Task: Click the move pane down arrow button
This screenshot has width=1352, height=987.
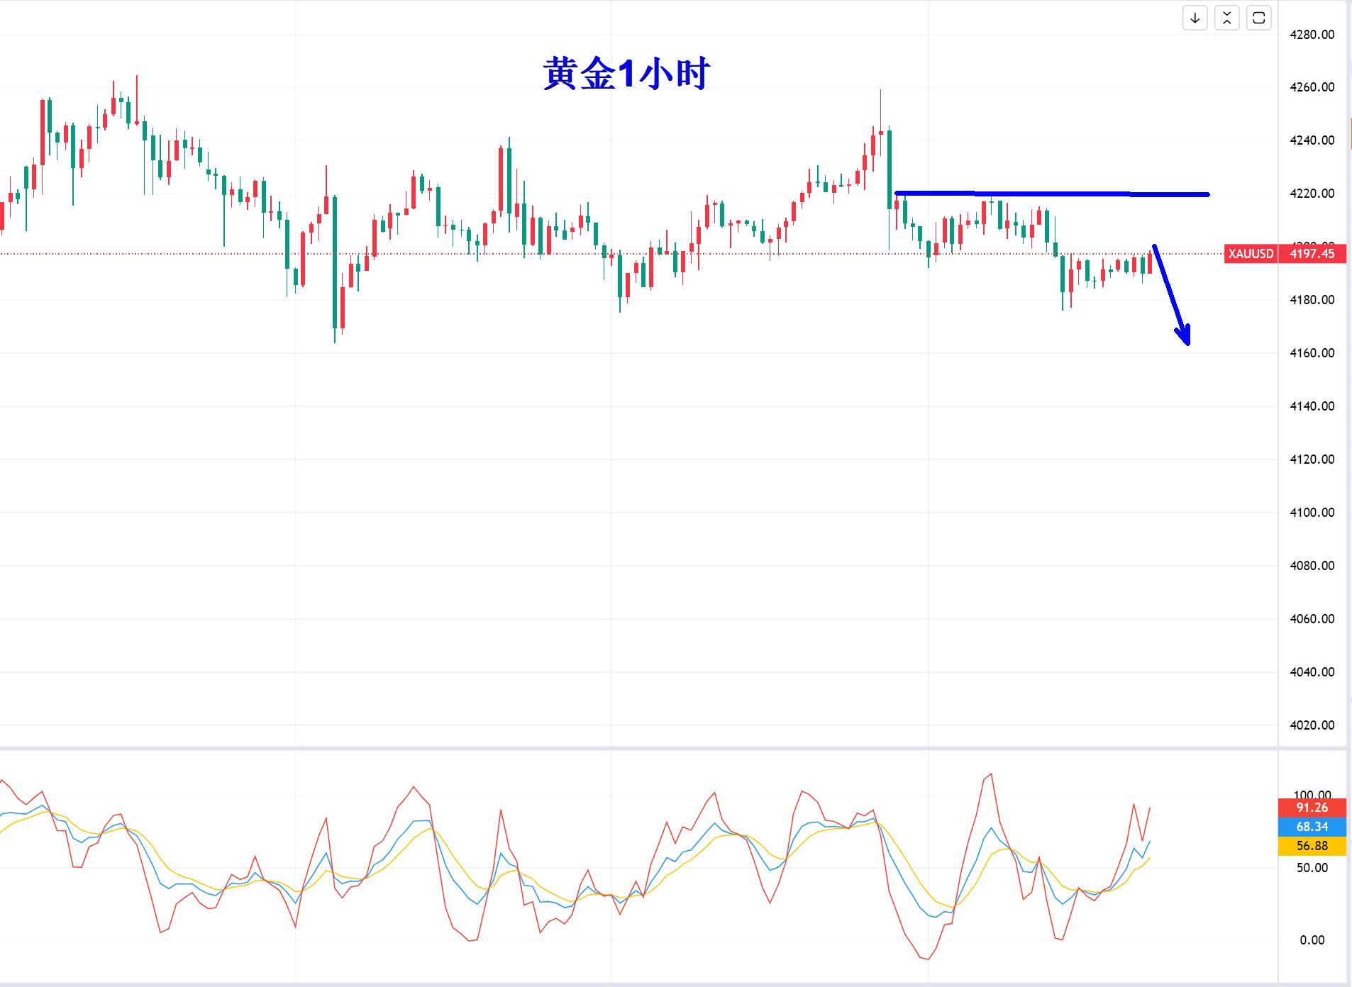Action: 1195,18
